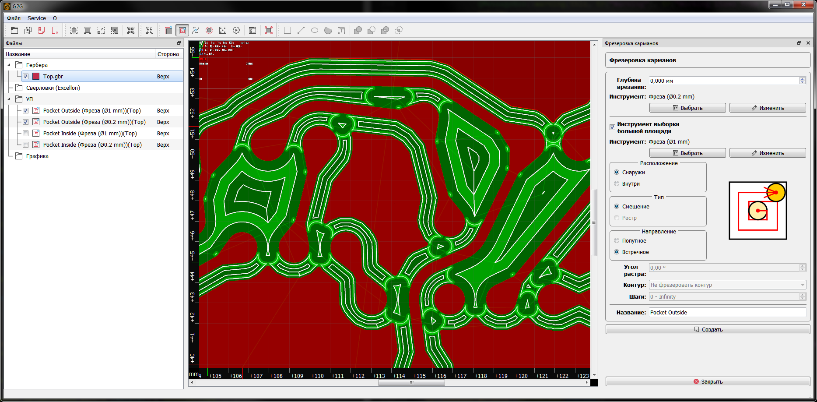Click the 'Создать' button
This screenshot has width=817, height=402.
(708, 330)
